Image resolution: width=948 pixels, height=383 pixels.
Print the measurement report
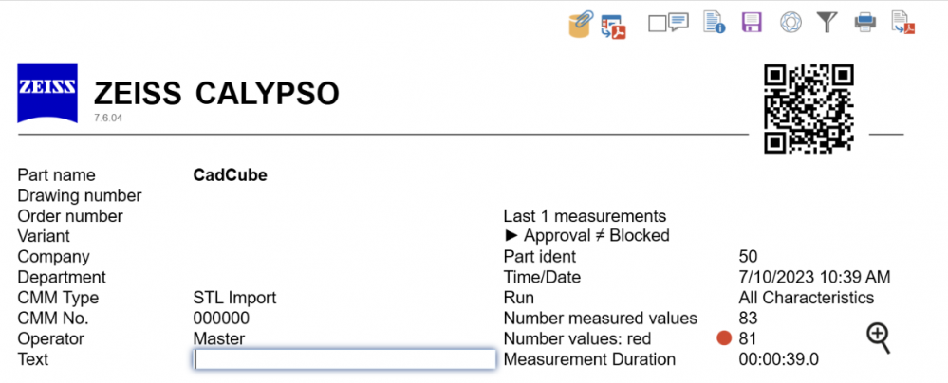tap(864, 23)
